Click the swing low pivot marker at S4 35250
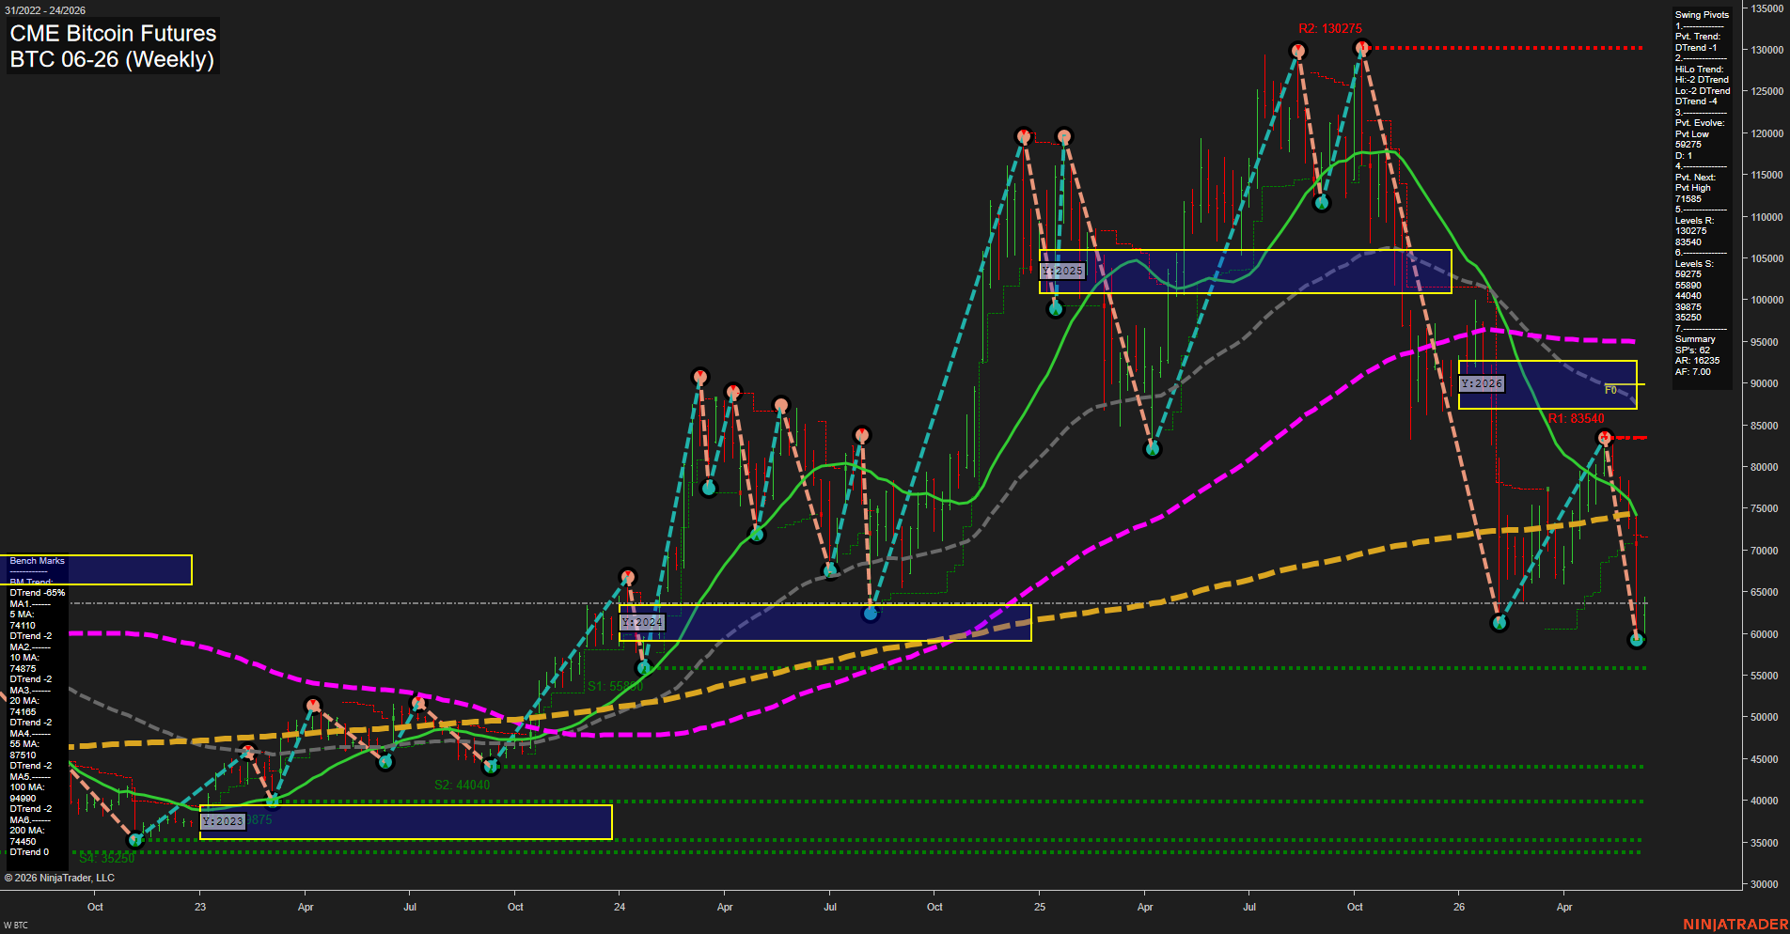This screenshot has width=1790, height=934. (x=135, y=840)
